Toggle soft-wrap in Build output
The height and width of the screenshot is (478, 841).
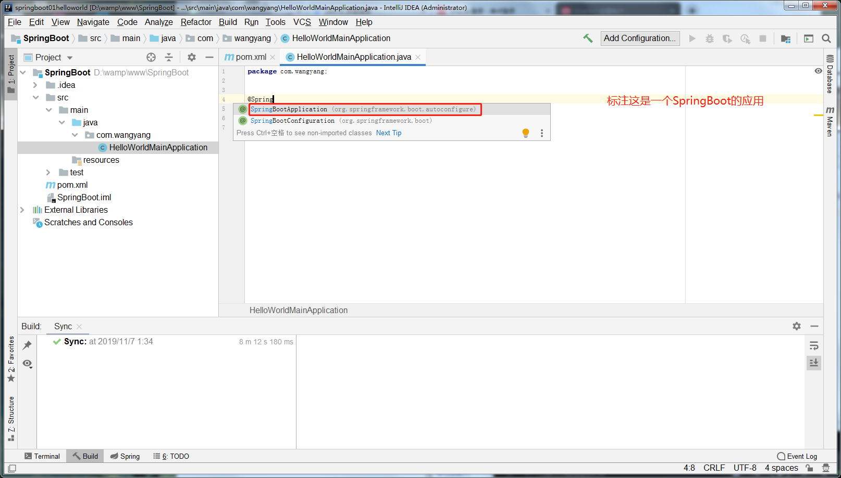pyautogui.click(x=814, y=346)
